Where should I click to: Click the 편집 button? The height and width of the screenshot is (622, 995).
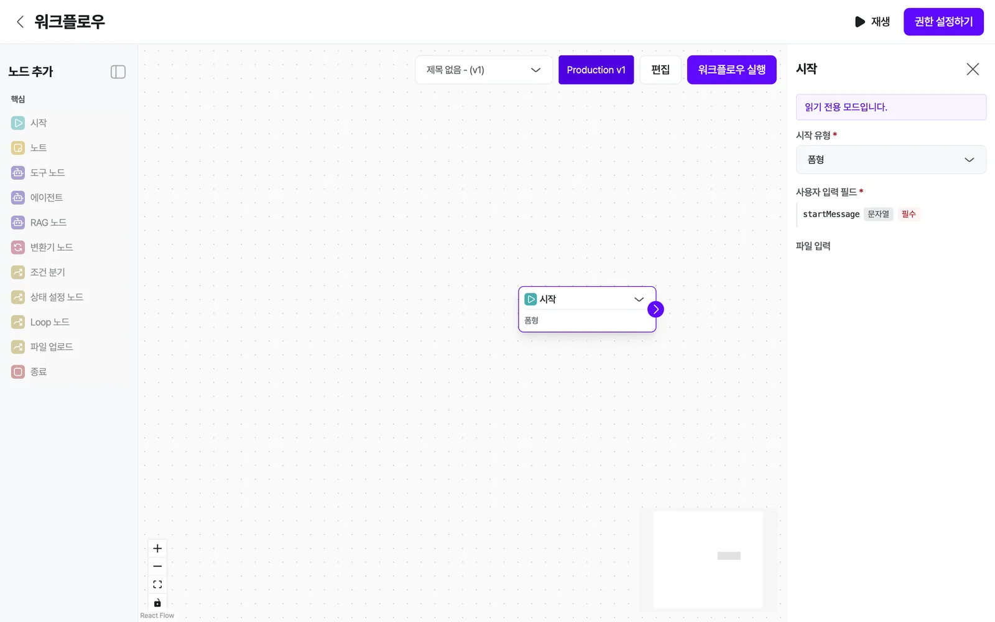(x=660, y=70)
